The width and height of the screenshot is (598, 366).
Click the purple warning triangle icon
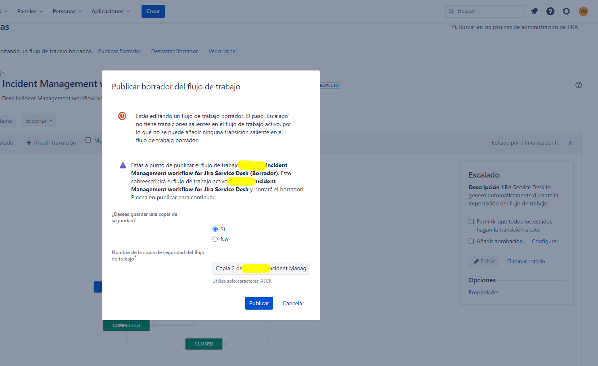coord(123,165)
